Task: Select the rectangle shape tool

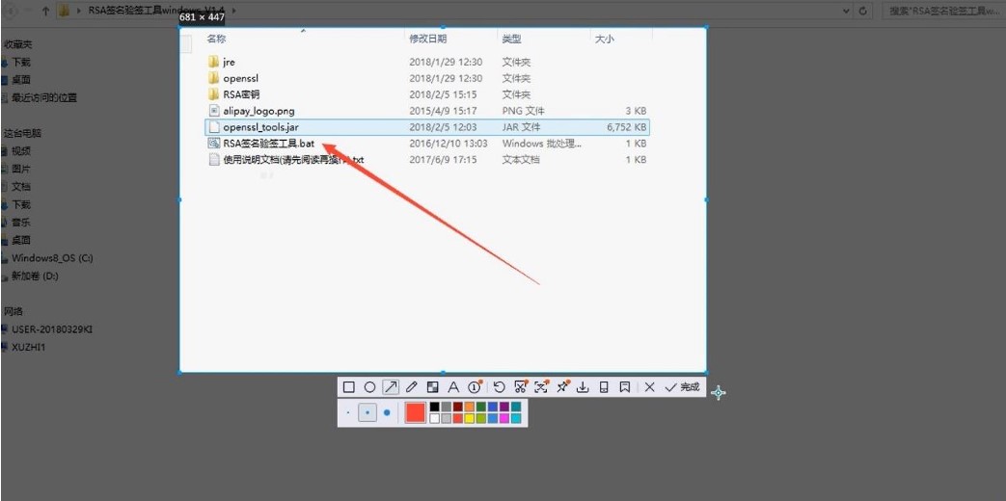Action: pyautogui.click(x=349, y=387)
